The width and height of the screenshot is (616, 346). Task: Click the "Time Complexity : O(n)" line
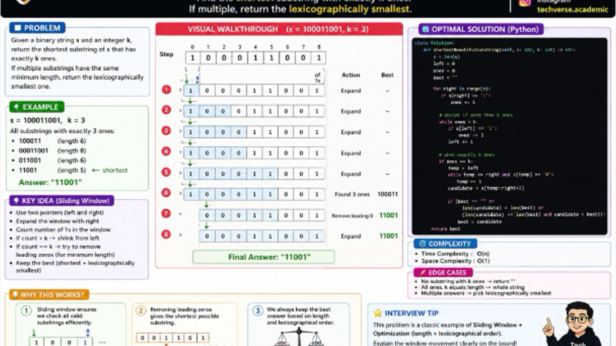click(x=455, y=254)
